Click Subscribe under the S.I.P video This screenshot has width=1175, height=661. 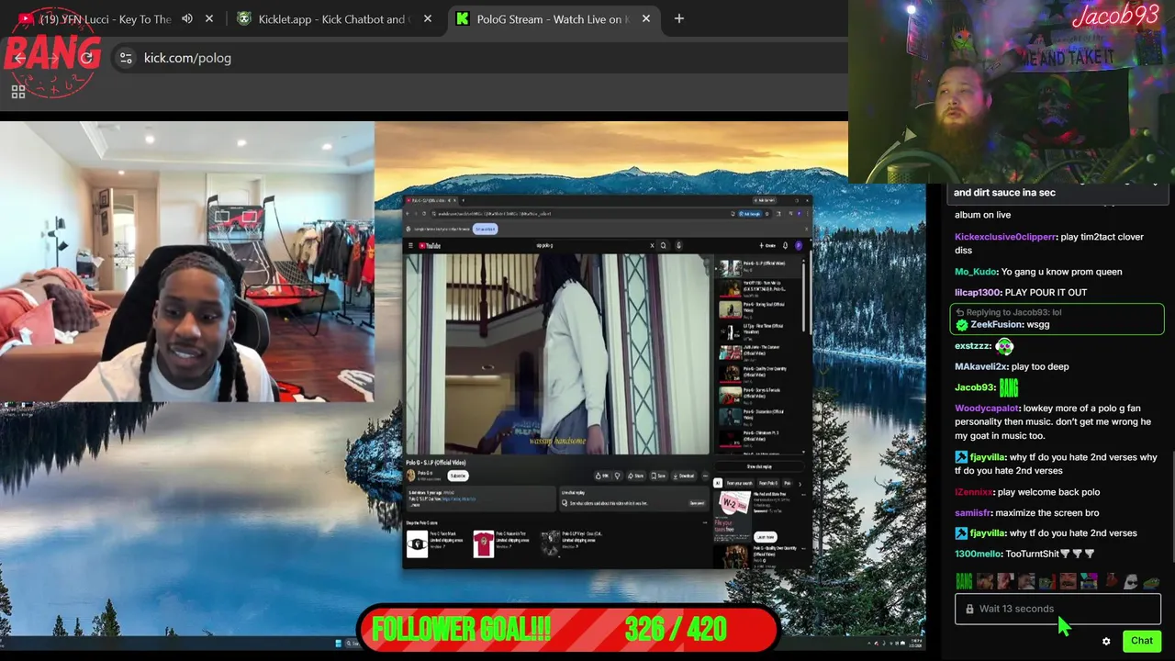click(x=458, y=476)
